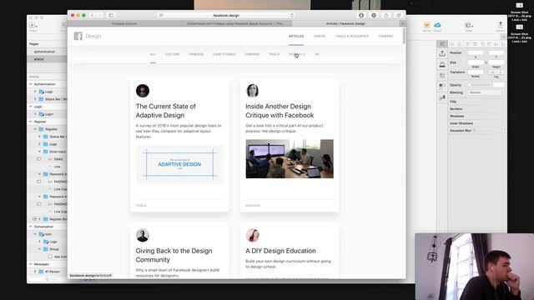
Task: Collapse the Authentication artboard in layer list
Action: (x=31, y=84)
